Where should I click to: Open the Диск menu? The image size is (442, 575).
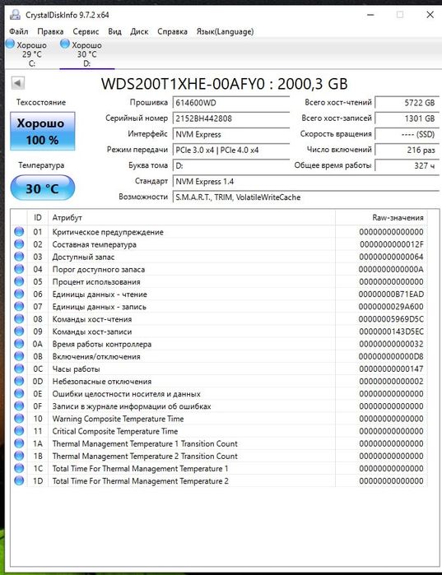139,31
